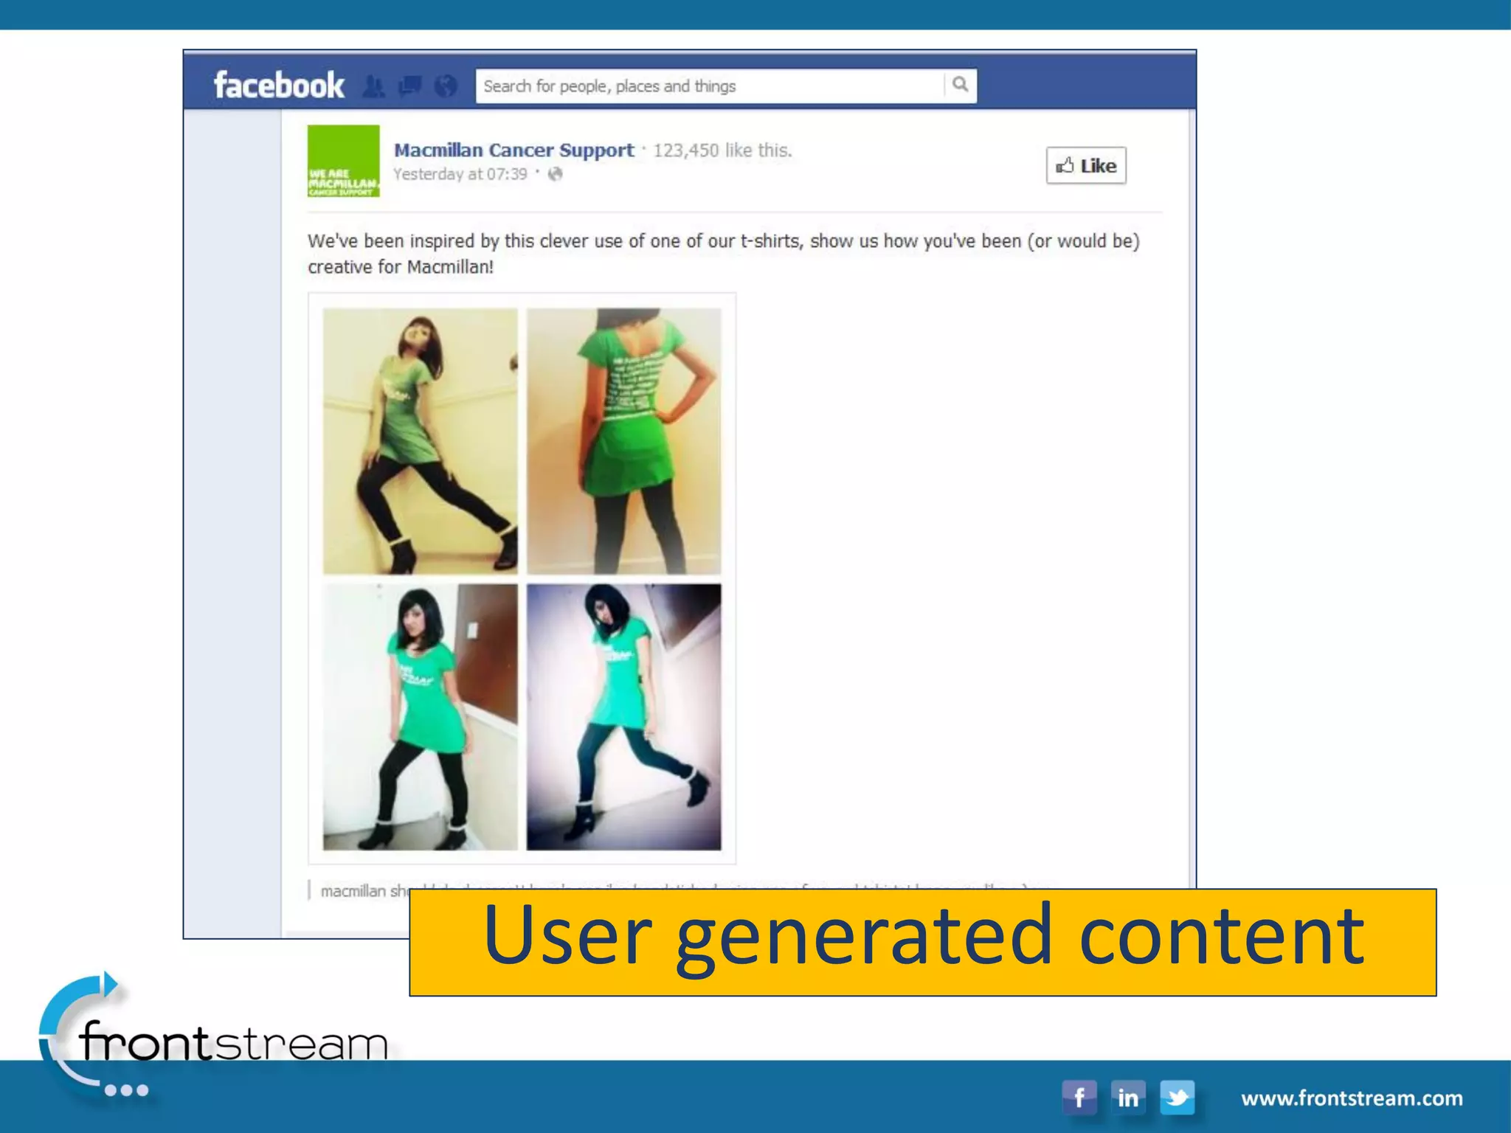Click the 'User generated content' banner
The width and height of the screenshot is (1511, 1133).
point(923,942)
